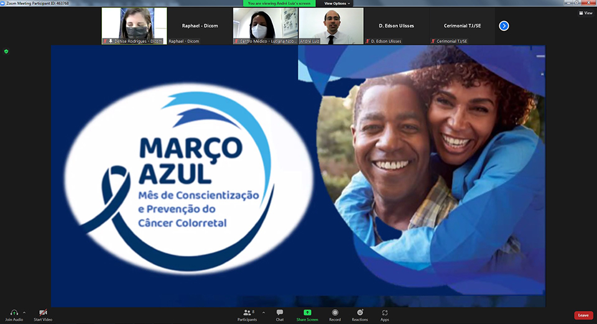Screen dimensions: 597x324
Task: Expand the arrow next to Participants
Action: (x=264, y=312)
